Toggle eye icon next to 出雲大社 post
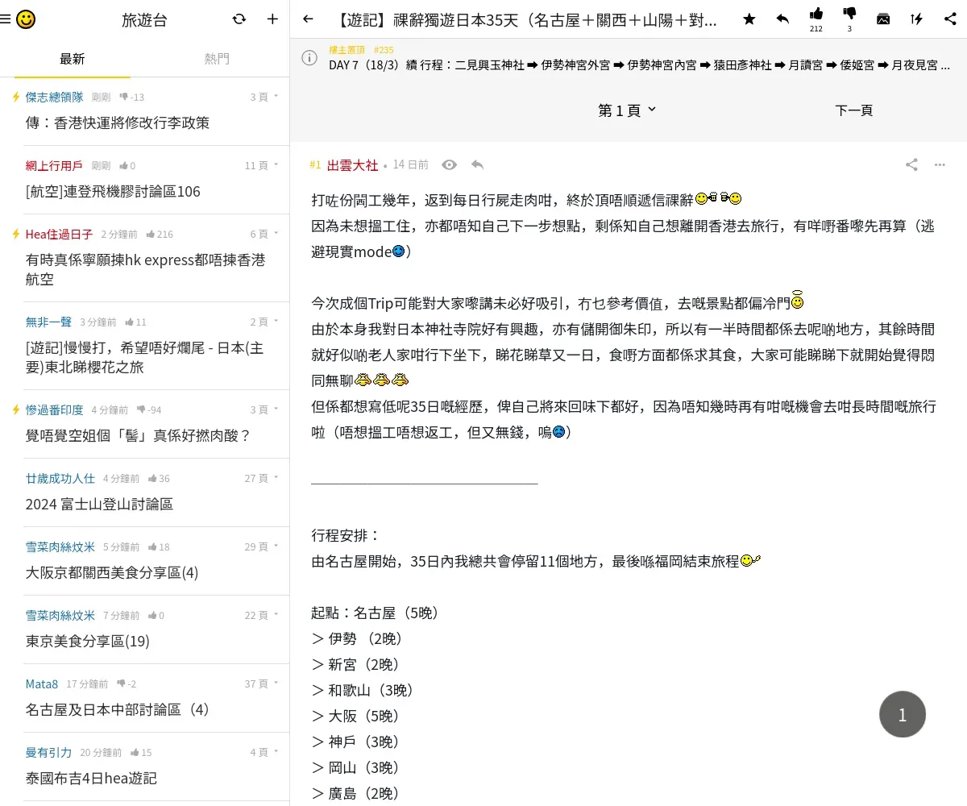 pos(450,164)
